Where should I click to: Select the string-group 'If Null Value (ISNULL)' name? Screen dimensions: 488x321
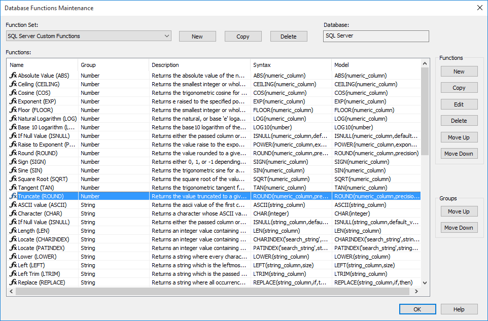pos(44,222)
